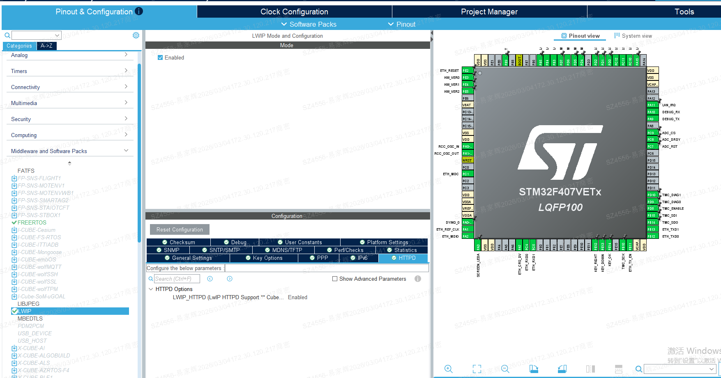Select MBEDTLS in middleware list

click(30, 318)
